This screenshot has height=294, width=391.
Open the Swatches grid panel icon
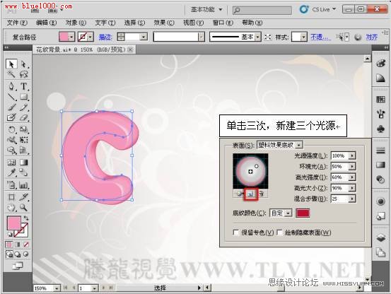(x=380, y=100)
